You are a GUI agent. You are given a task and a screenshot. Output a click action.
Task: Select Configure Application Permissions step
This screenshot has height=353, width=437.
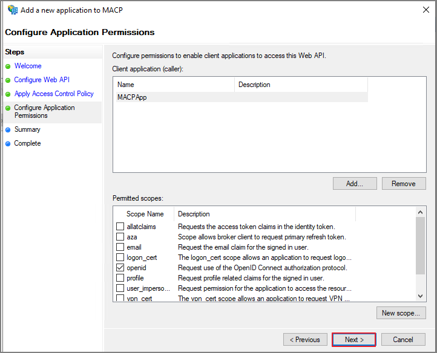click(x=45, y=111)
